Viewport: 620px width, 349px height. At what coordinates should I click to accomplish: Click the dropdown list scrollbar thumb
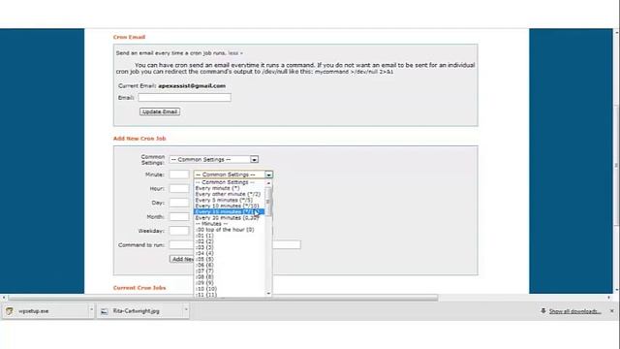click(x=268, y=202)
